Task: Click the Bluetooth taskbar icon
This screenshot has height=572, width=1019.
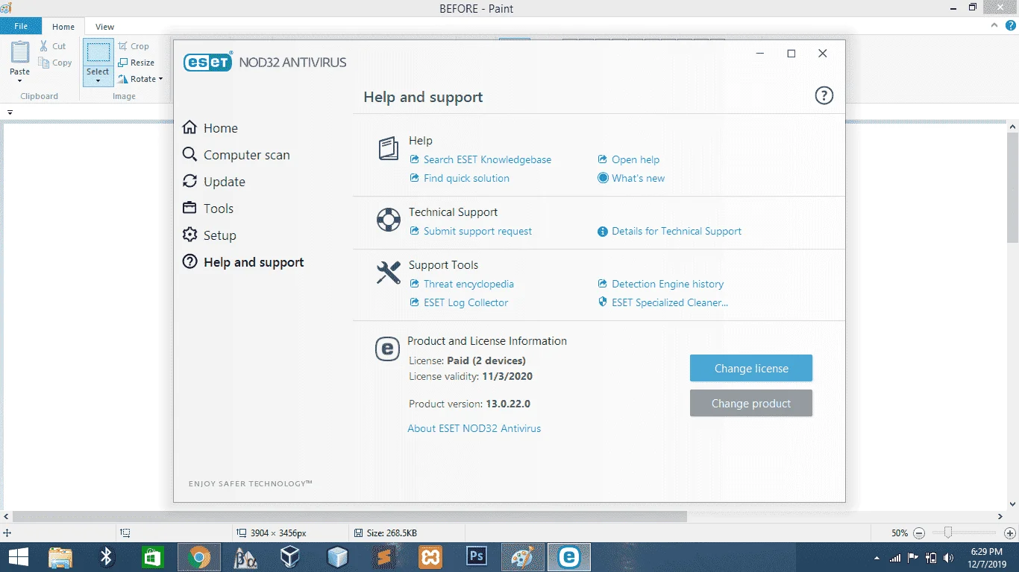Action: 107,557
